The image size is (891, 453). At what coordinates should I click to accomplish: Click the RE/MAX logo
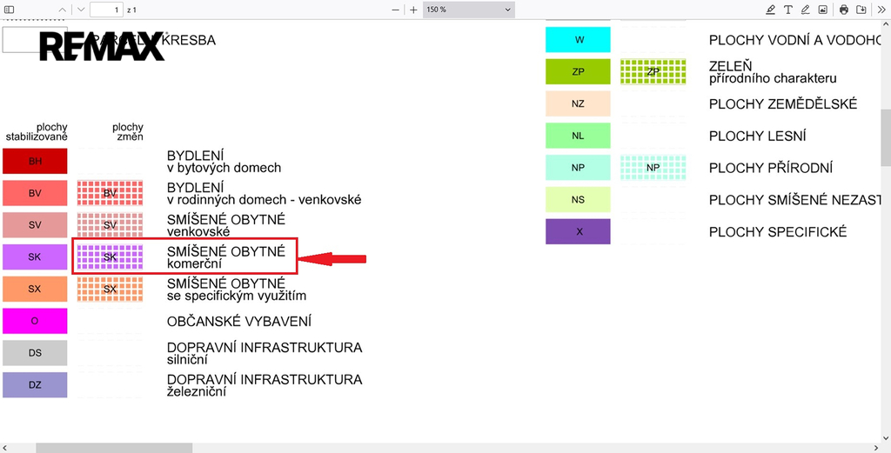click(x=102, y=46)
